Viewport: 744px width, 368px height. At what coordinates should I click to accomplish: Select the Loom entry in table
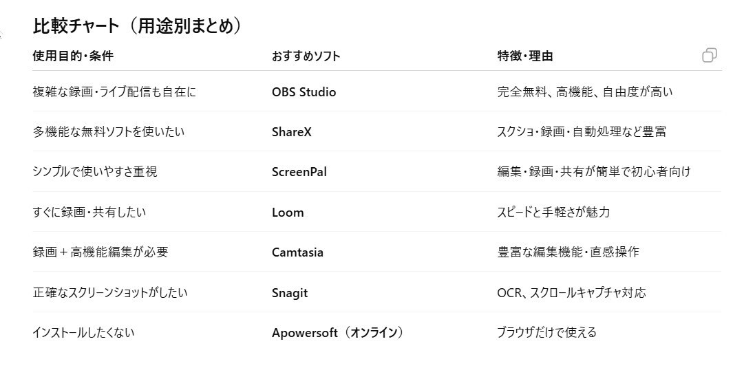point(288,212)
